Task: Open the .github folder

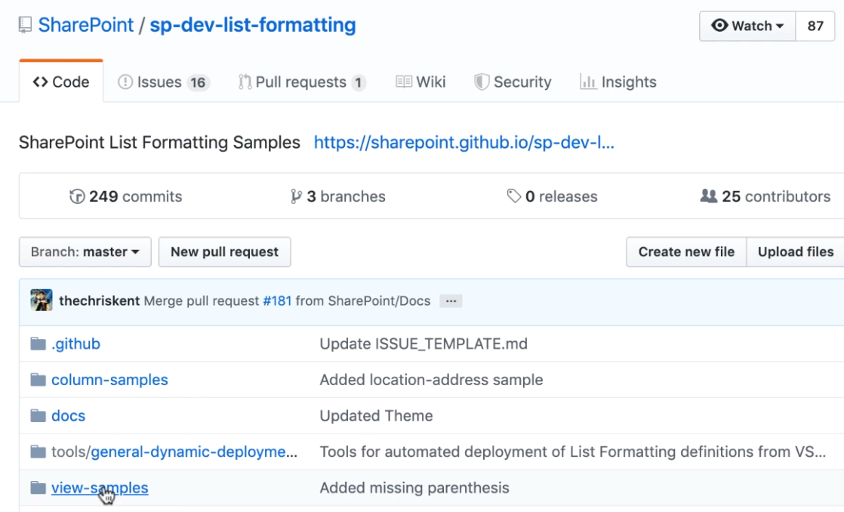Action: click(x=76, y=344)
